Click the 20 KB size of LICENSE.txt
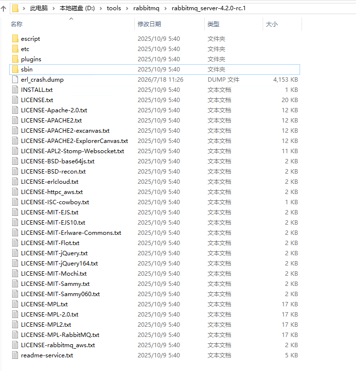 click(x=290, y=100)
